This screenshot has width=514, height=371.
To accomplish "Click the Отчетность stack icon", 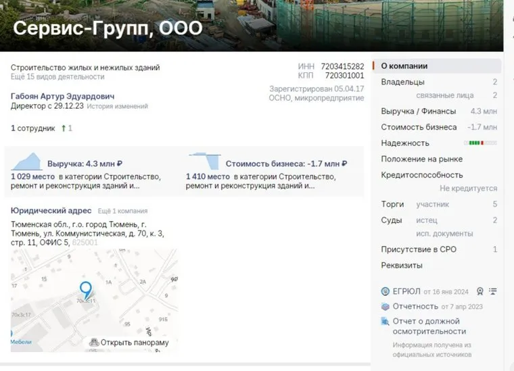I will pos(385,307).
